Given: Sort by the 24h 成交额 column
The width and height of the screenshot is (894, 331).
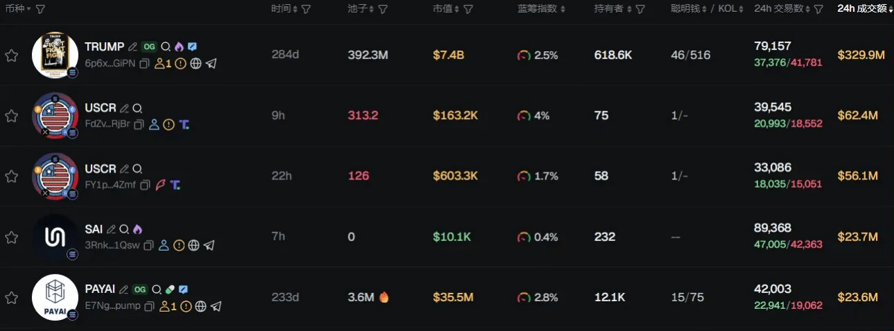Looking at the screenshot, I should pyautogui.click(x=864, y=9).
